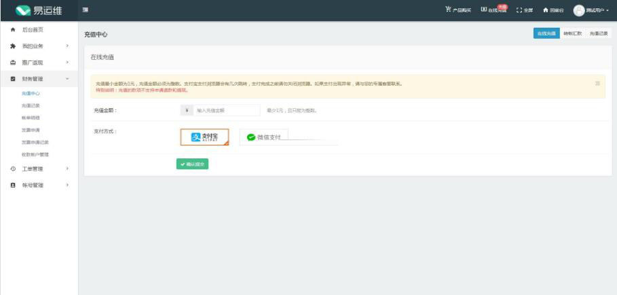Go to 回前台 home link in header
The height and width of the screenshot is (295, 617).
click(x=553, y=10)
